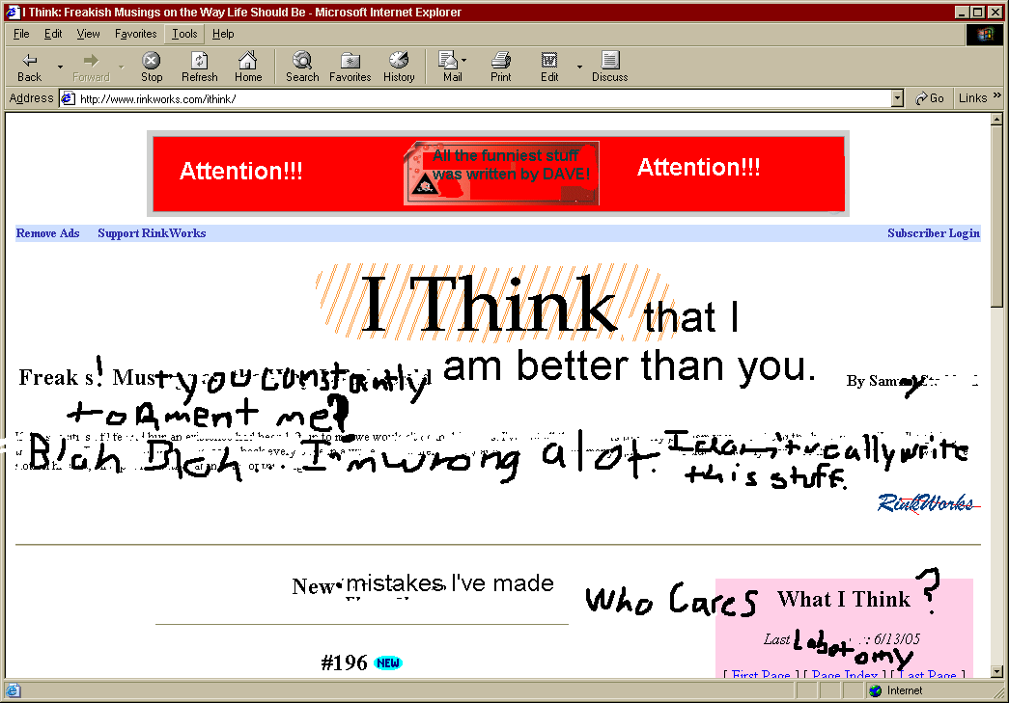This screenshot has height=703, width=1009.
Task: Refresh the current page
Action: (x=200, y=68)
